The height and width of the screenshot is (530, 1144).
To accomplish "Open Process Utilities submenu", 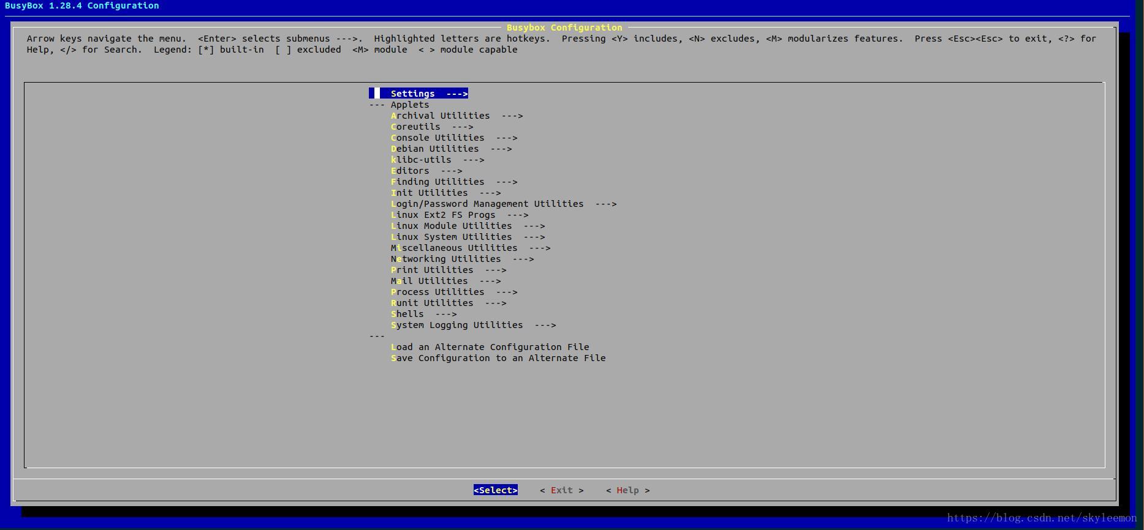I will click(454, 292).
